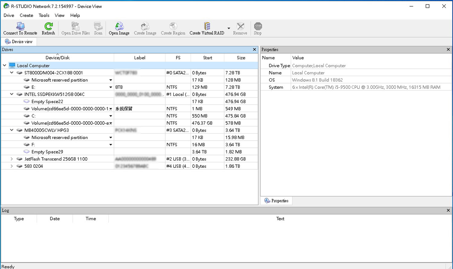Close the Drives panel
This screenshot has width=453, height=269.
(x=254, y=49)
